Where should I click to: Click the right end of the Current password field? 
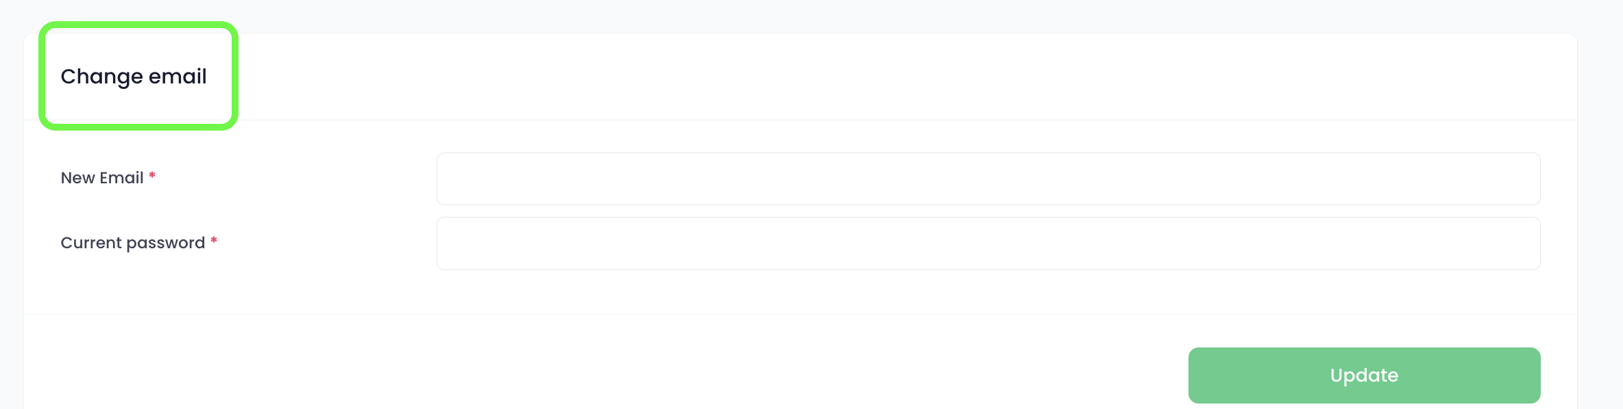(x=1508, y=243)
